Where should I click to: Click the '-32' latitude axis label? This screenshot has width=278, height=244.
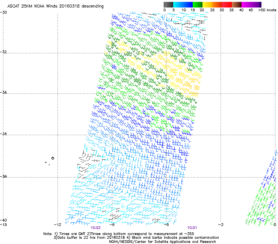pos(3,52)
